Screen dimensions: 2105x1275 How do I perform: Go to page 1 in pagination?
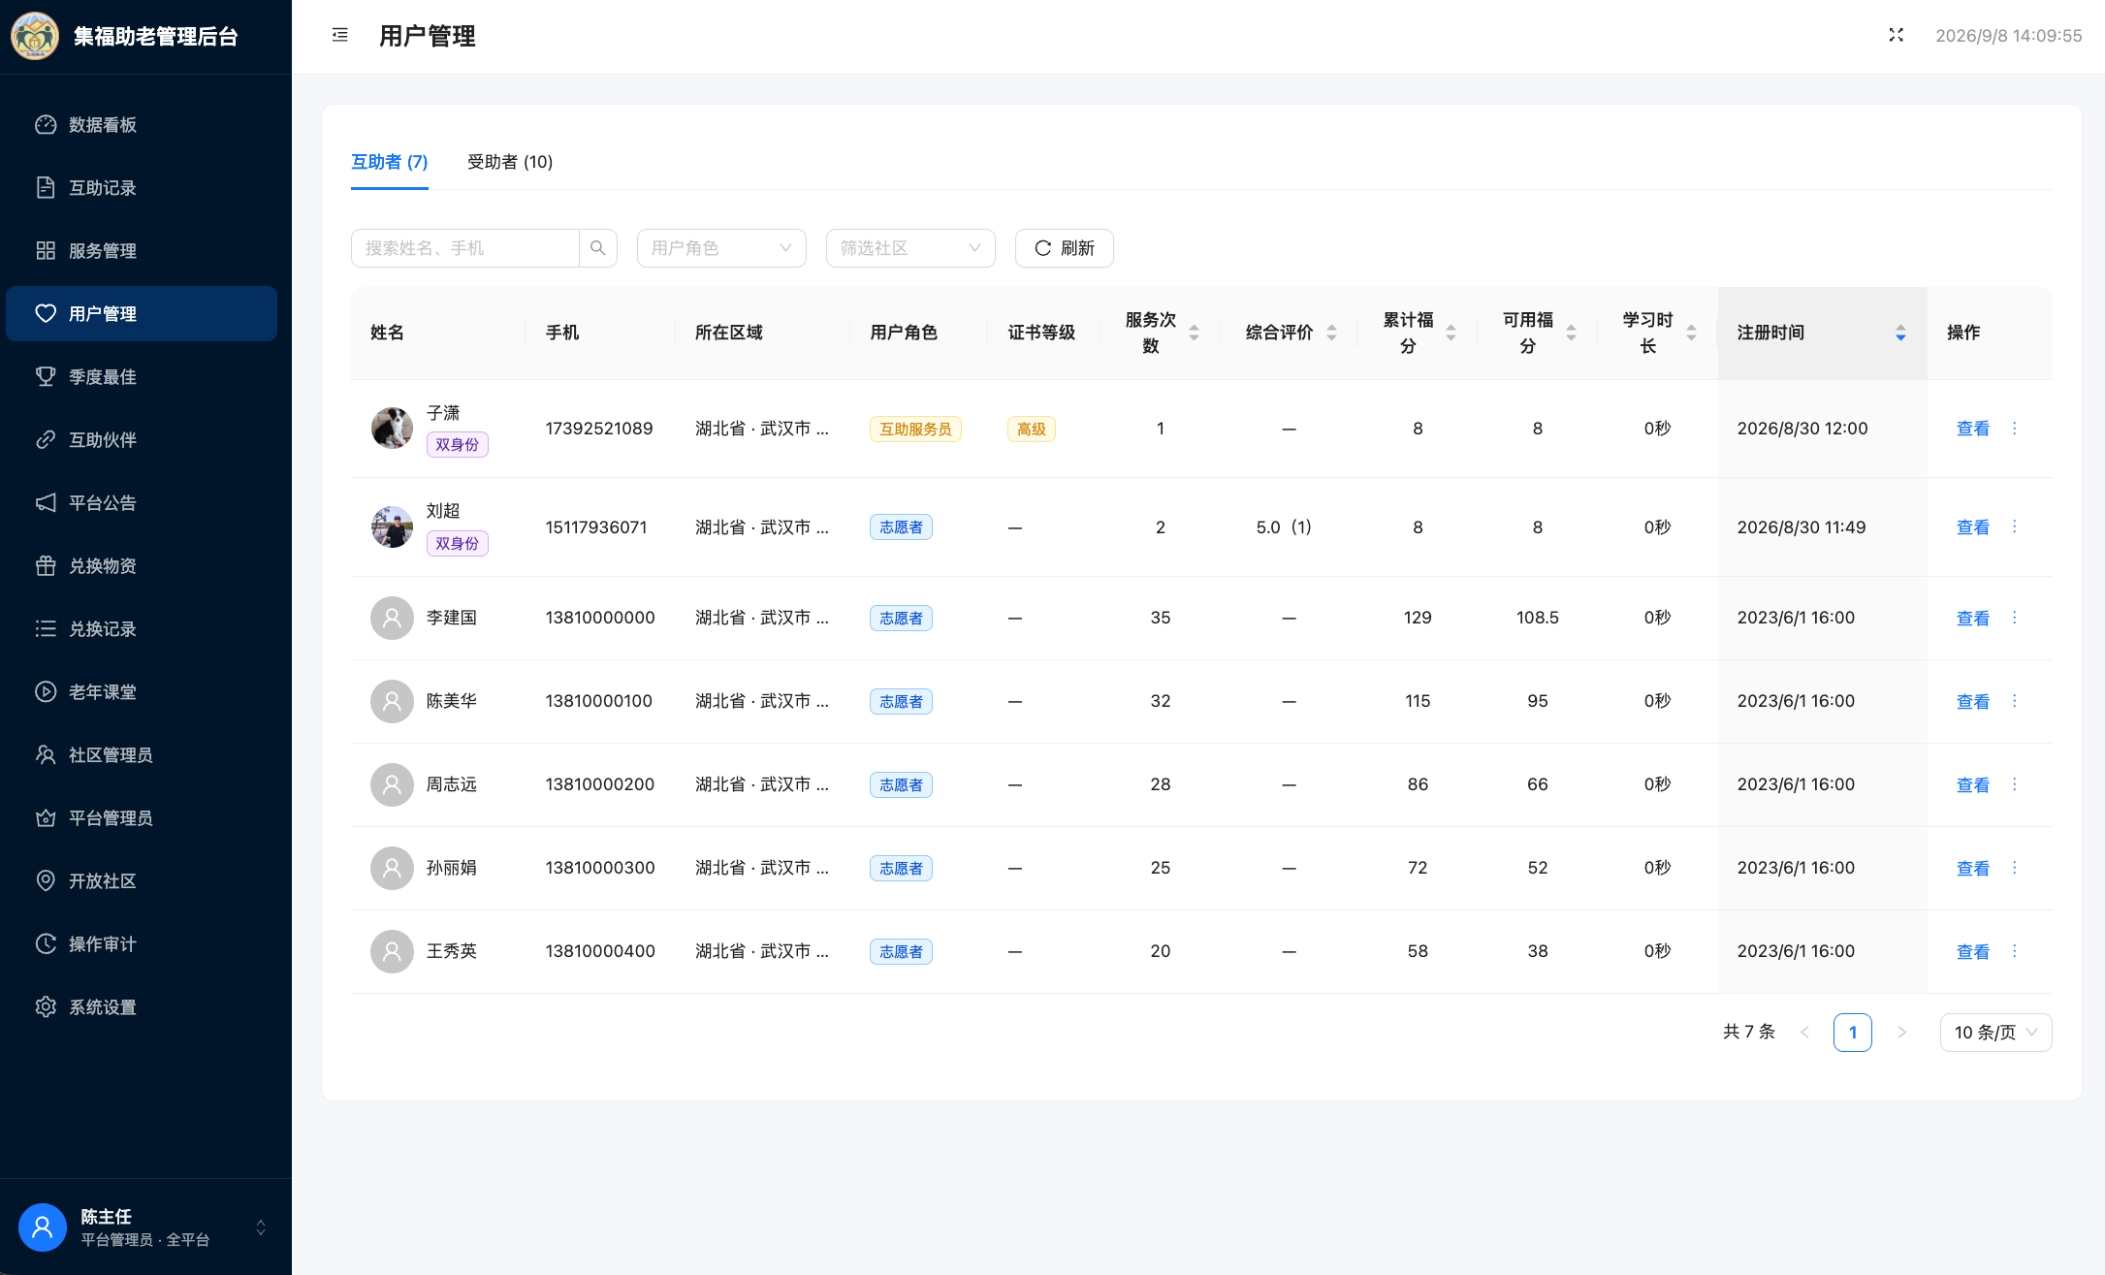pyautogui.click(x=1853, y=1033)
